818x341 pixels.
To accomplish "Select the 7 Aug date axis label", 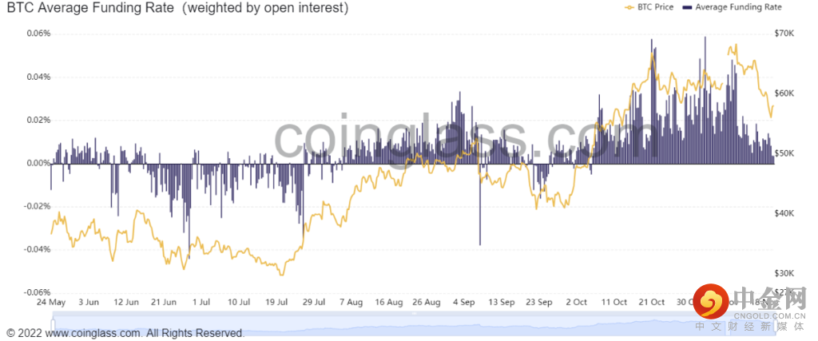I will [350, 303].
